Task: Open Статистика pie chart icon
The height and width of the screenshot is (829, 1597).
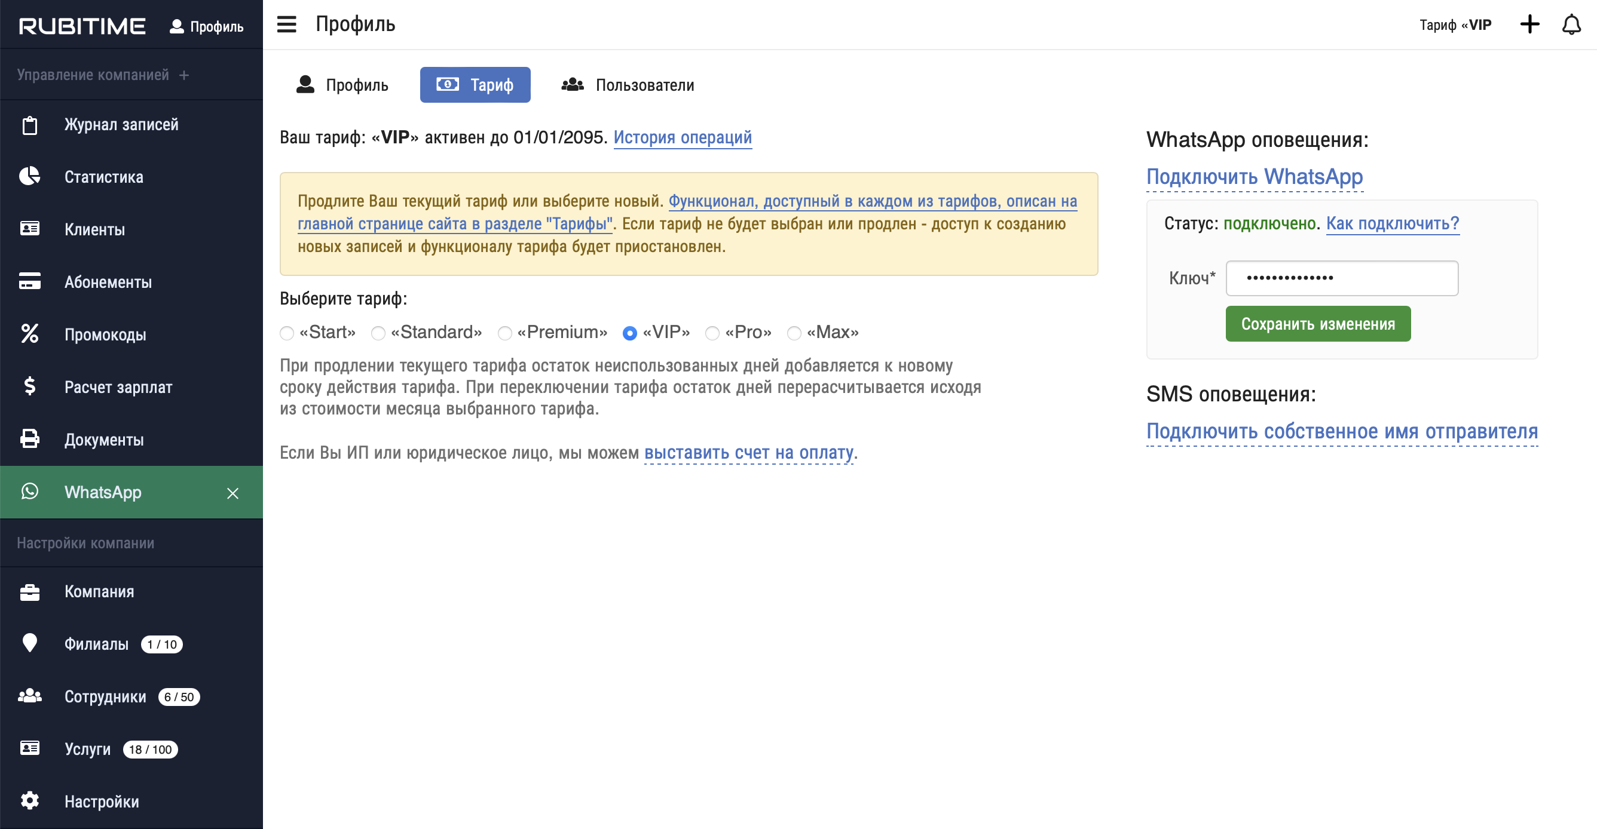Action: coord(29,177)
